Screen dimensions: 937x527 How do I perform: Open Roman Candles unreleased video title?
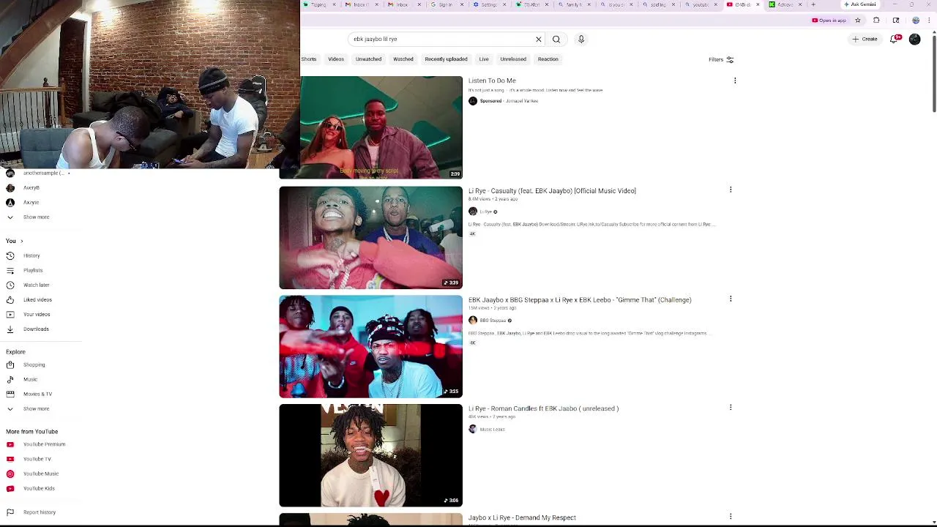[x=543, y=408]
